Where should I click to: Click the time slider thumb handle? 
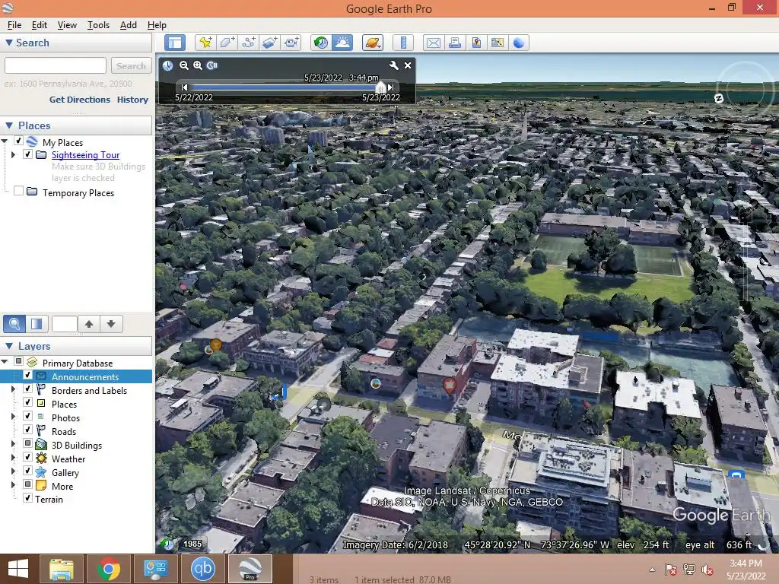(380, 87)
